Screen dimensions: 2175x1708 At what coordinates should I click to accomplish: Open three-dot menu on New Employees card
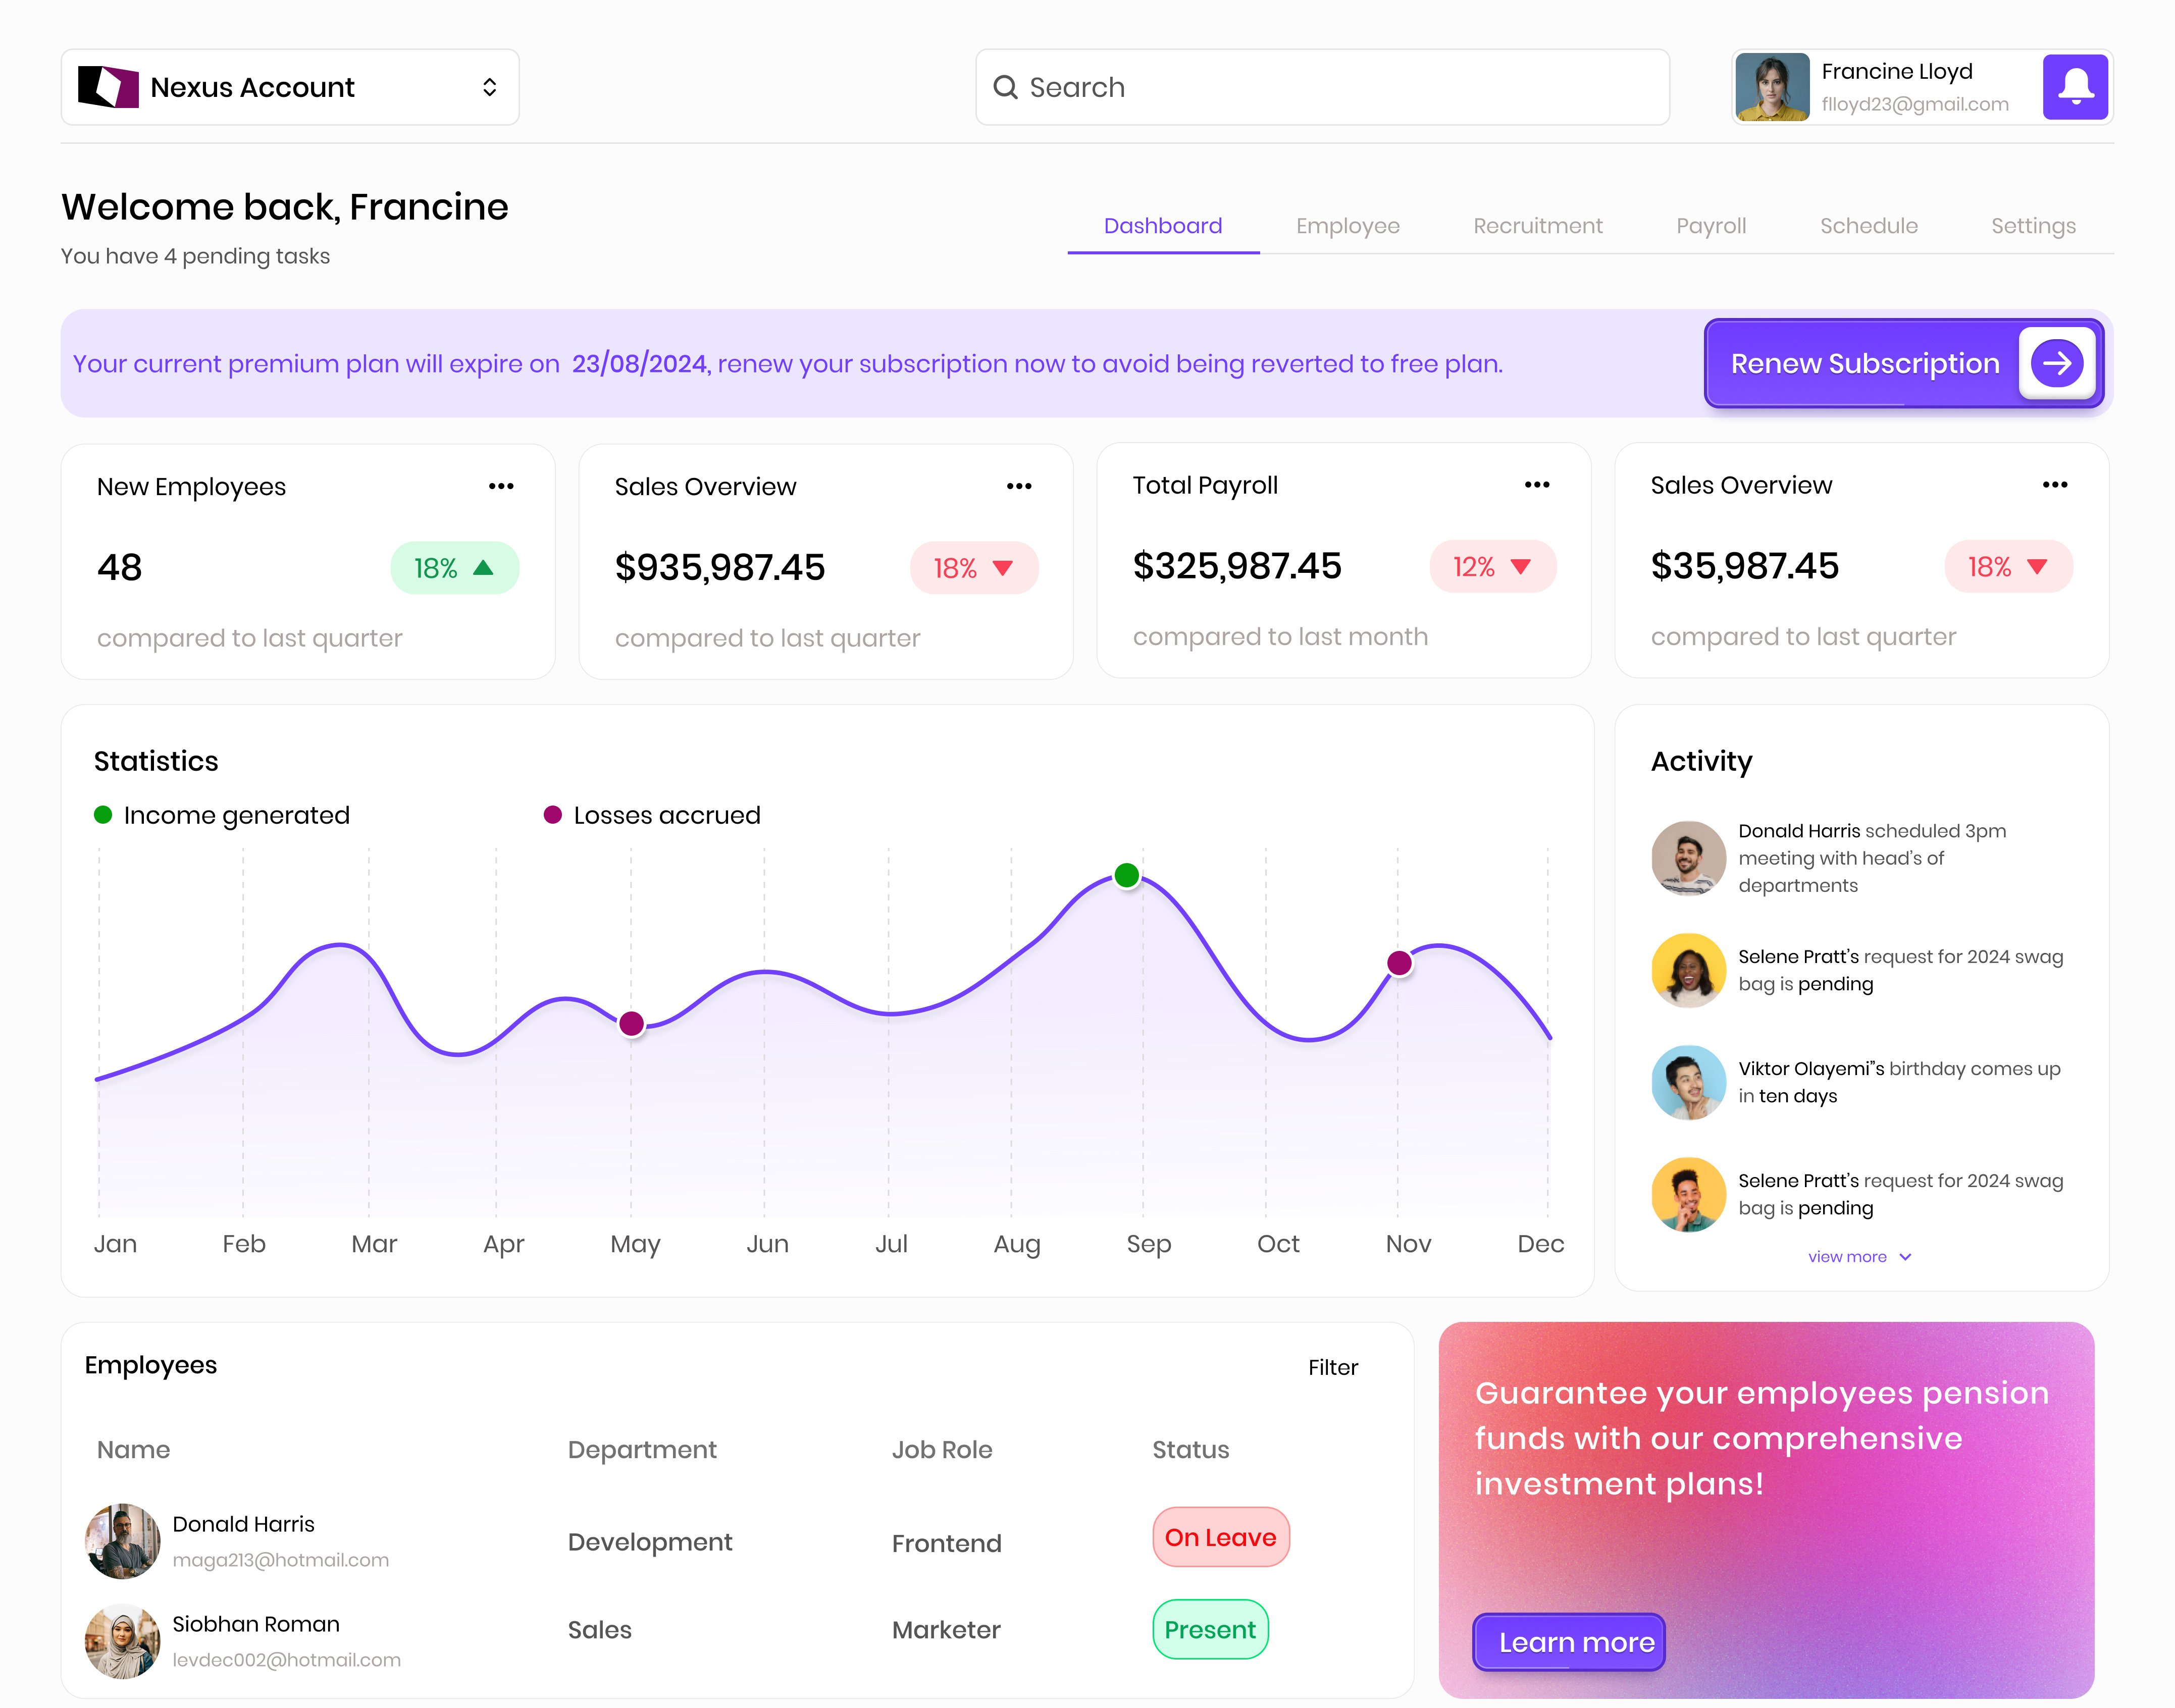(501, 486)
